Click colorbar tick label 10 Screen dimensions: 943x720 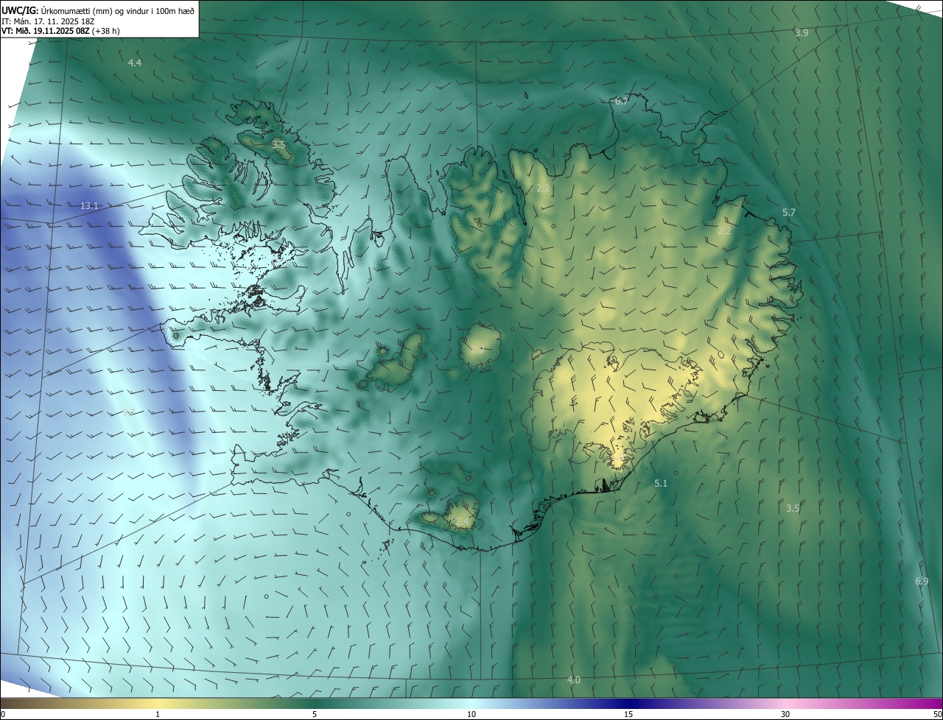click(471, 715)
